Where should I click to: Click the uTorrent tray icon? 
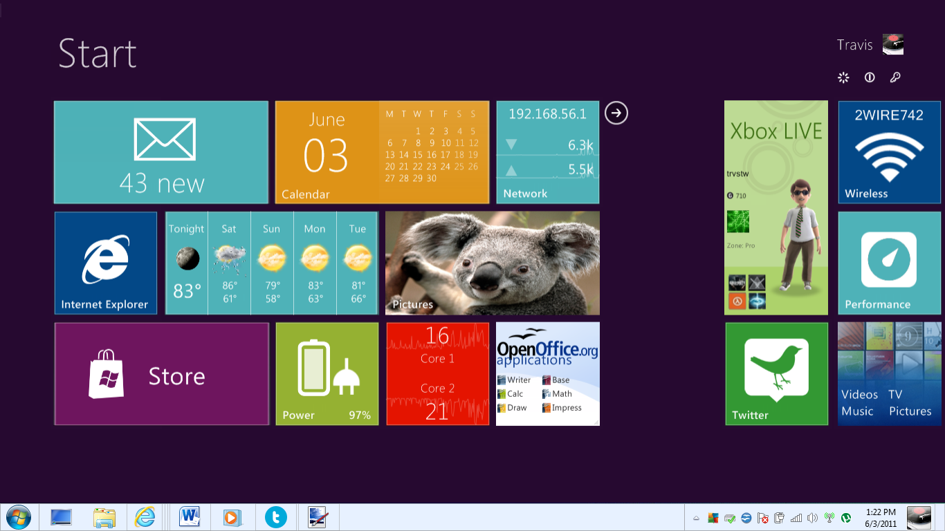coord(845,518)
